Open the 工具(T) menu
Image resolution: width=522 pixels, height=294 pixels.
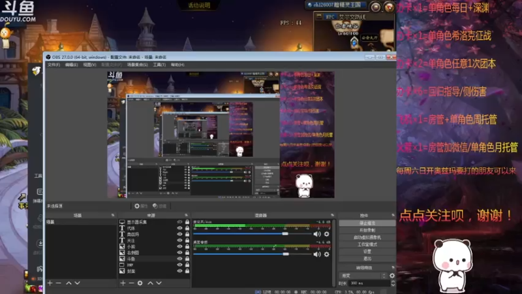click(159, 65)
